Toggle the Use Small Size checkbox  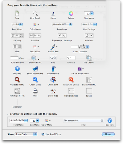click(43, 134)
